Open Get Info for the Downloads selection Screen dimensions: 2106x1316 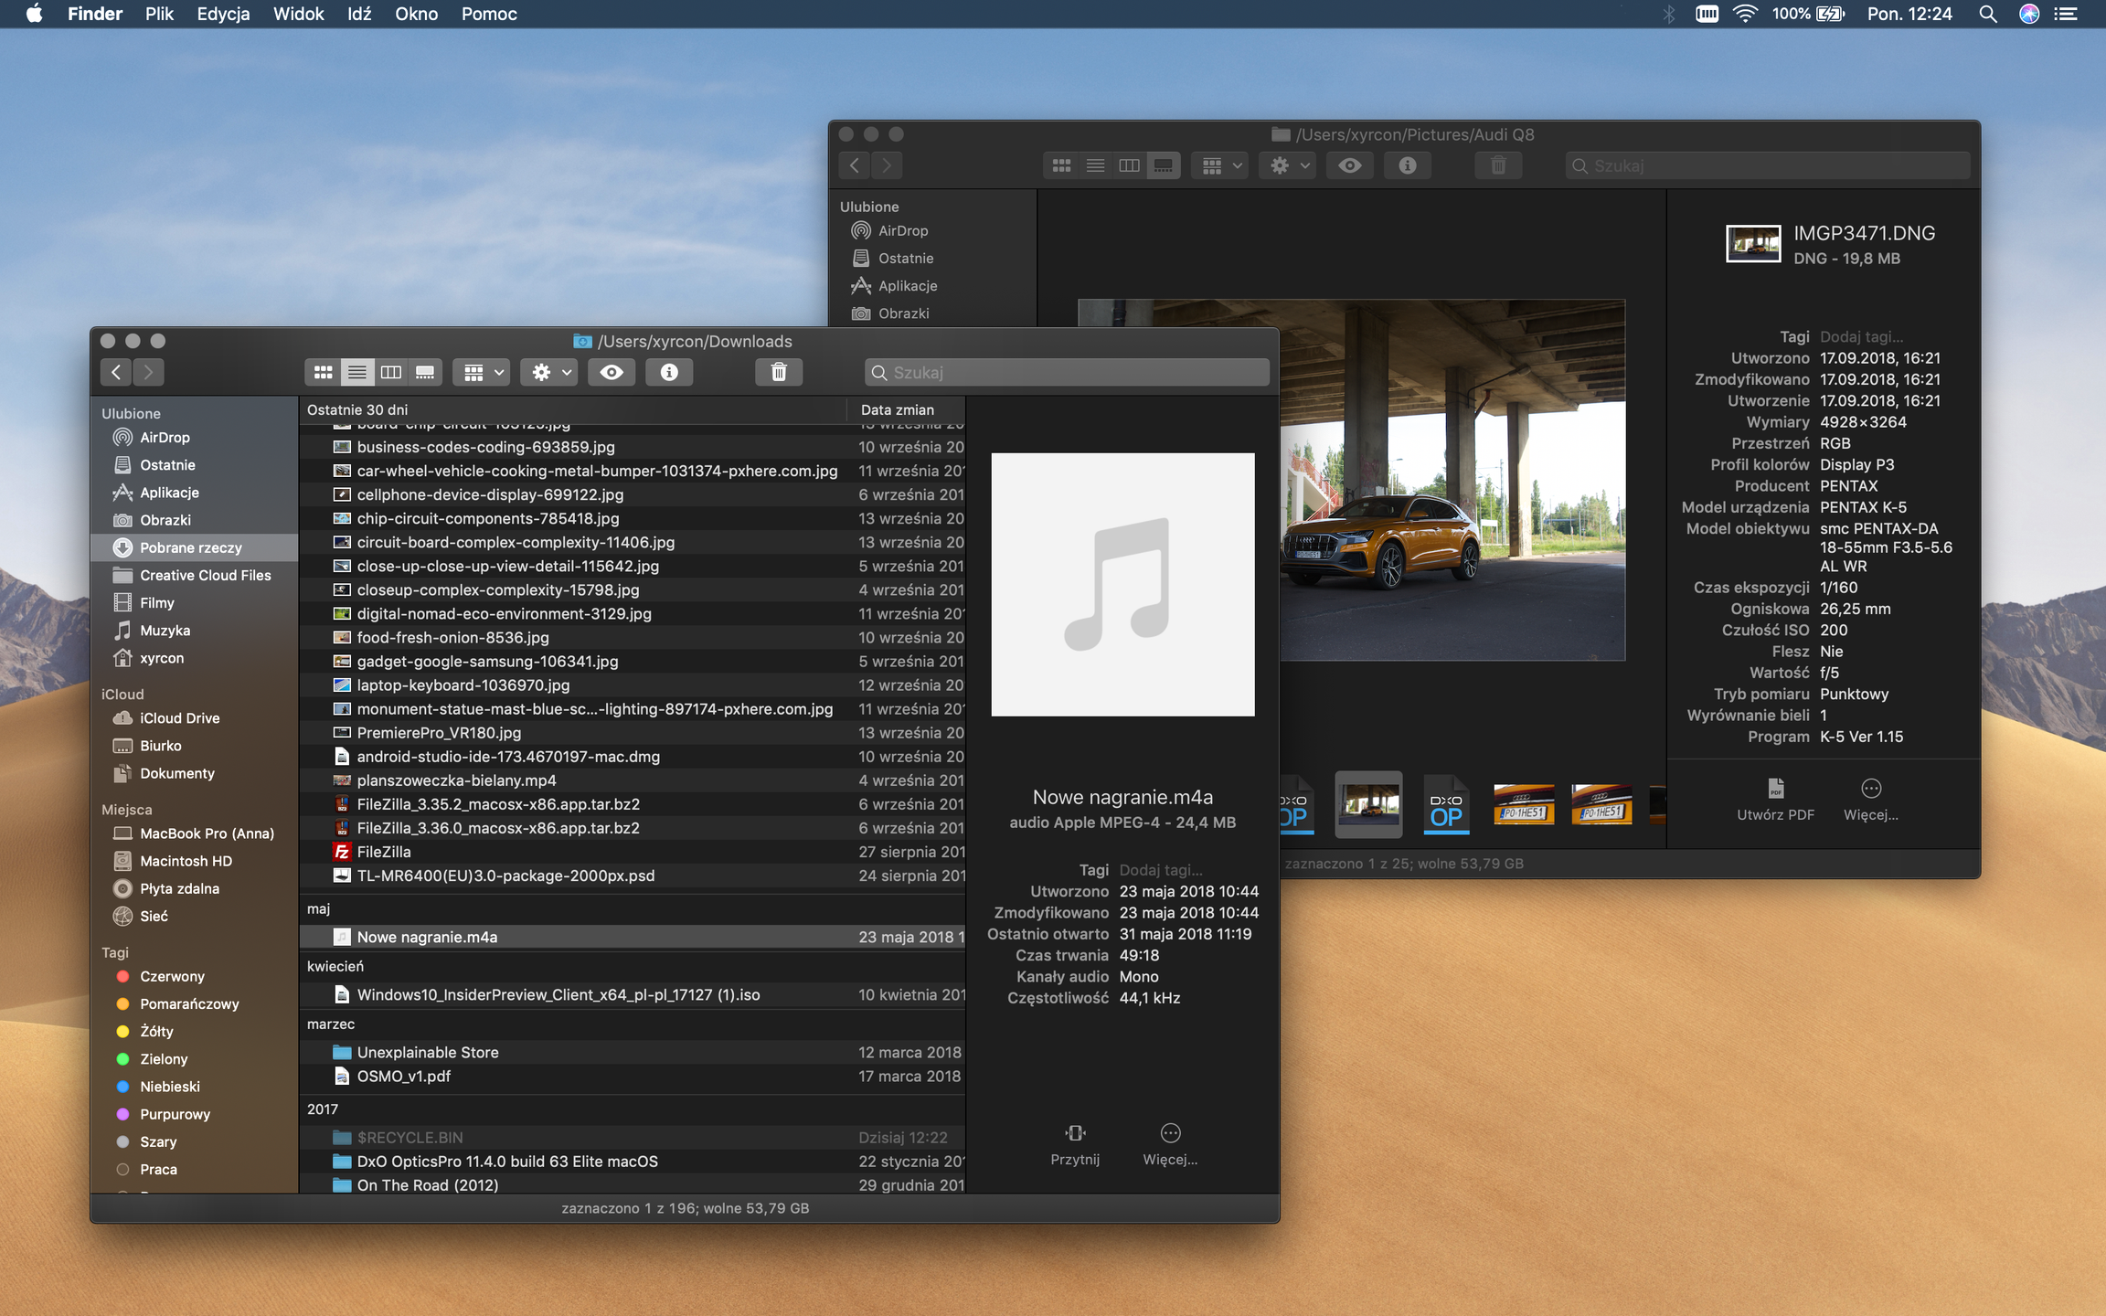[669, 372]
